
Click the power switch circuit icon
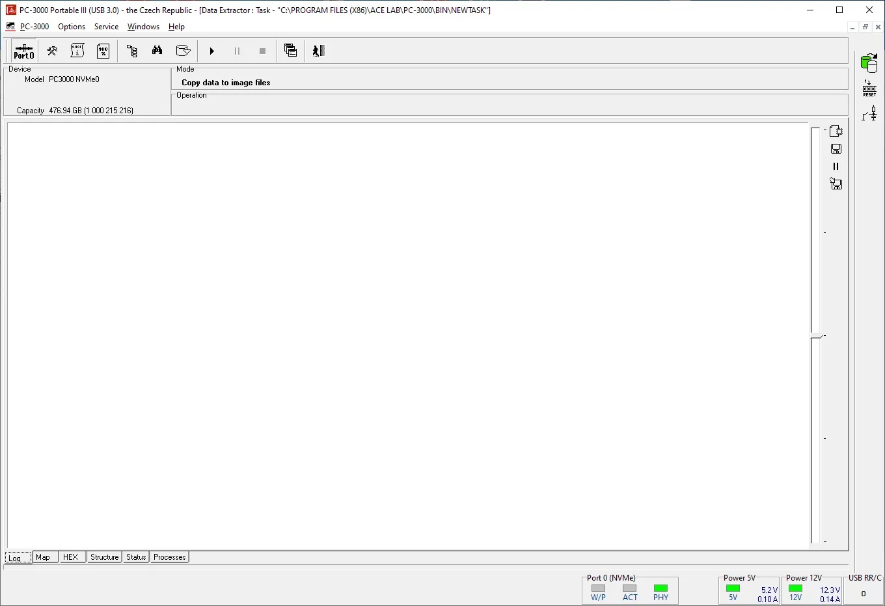pyautogui.click(x=869, y=114)
